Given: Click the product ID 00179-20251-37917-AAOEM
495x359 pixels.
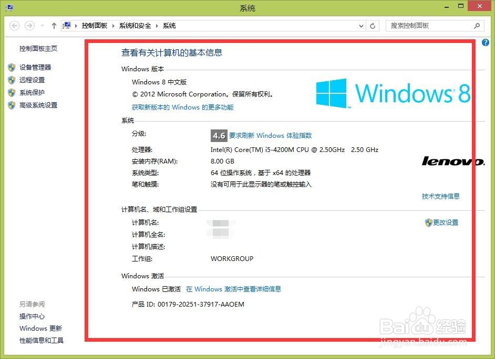Looking at the screenshot, I should click(201, 304).
